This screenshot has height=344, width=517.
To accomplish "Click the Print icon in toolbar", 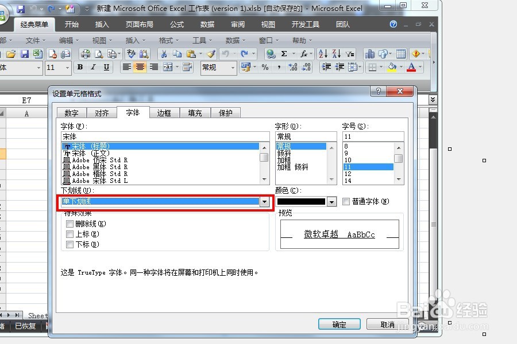I will click(86, 54).
